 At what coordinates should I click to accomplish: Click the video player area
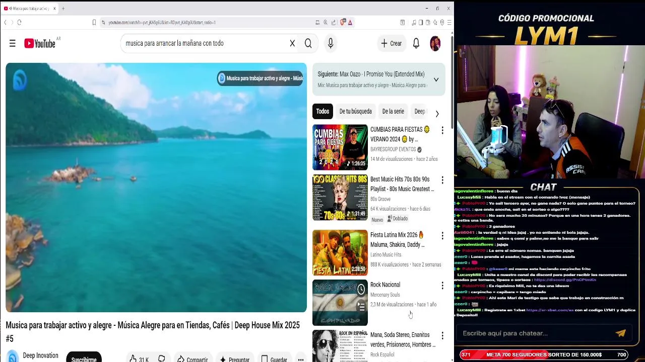pyautogui.click(x=156, y=188)
